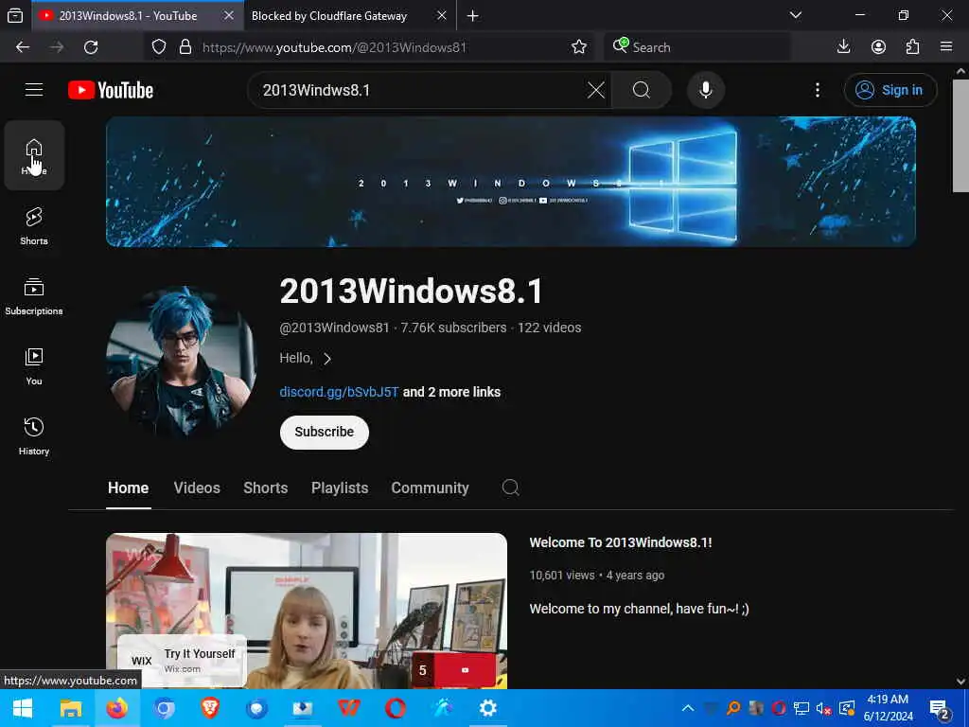Open the You section in sidebar
This screenshot has width=969, height=727.
tap(34, 366)
